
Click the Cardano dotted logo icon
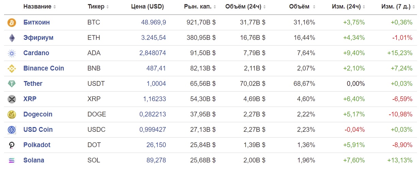[12, 53]
